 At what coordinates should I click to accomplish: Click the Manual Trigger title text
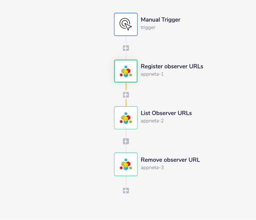pyautogui.click(x=160, y=20)
